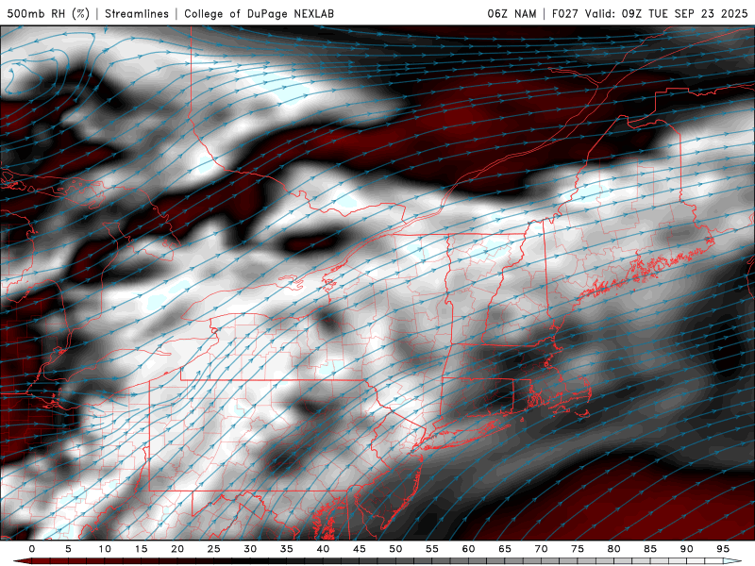Click the '06Z NAM' model run label
This screenshot has height=566, width=755.
point(512,13)
